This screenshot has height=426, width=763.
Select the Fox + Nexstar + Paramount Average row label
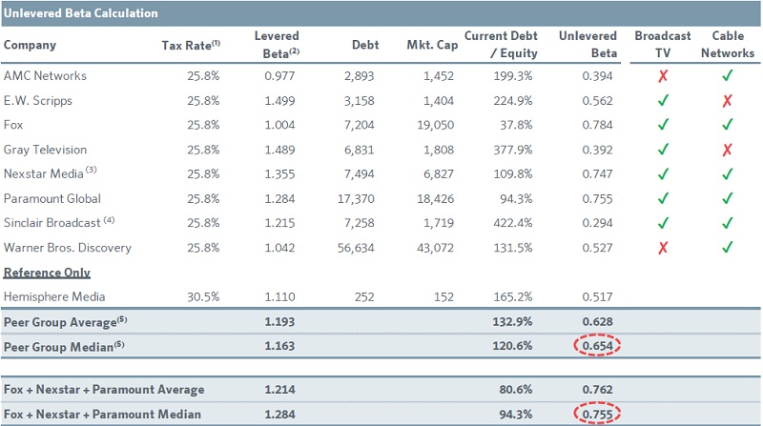pyautogui.click(x=103, y=389)
